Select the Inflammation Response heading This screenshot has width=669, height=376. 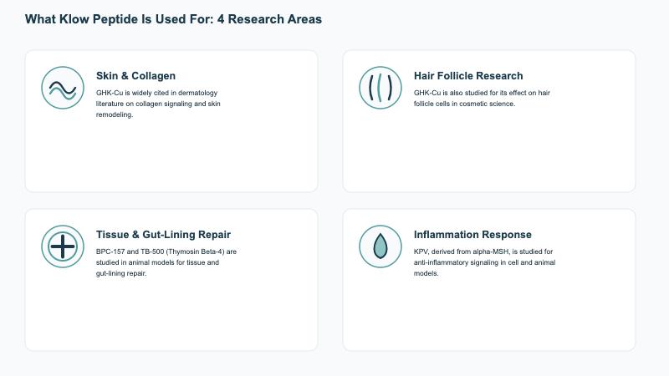point(472,235)
